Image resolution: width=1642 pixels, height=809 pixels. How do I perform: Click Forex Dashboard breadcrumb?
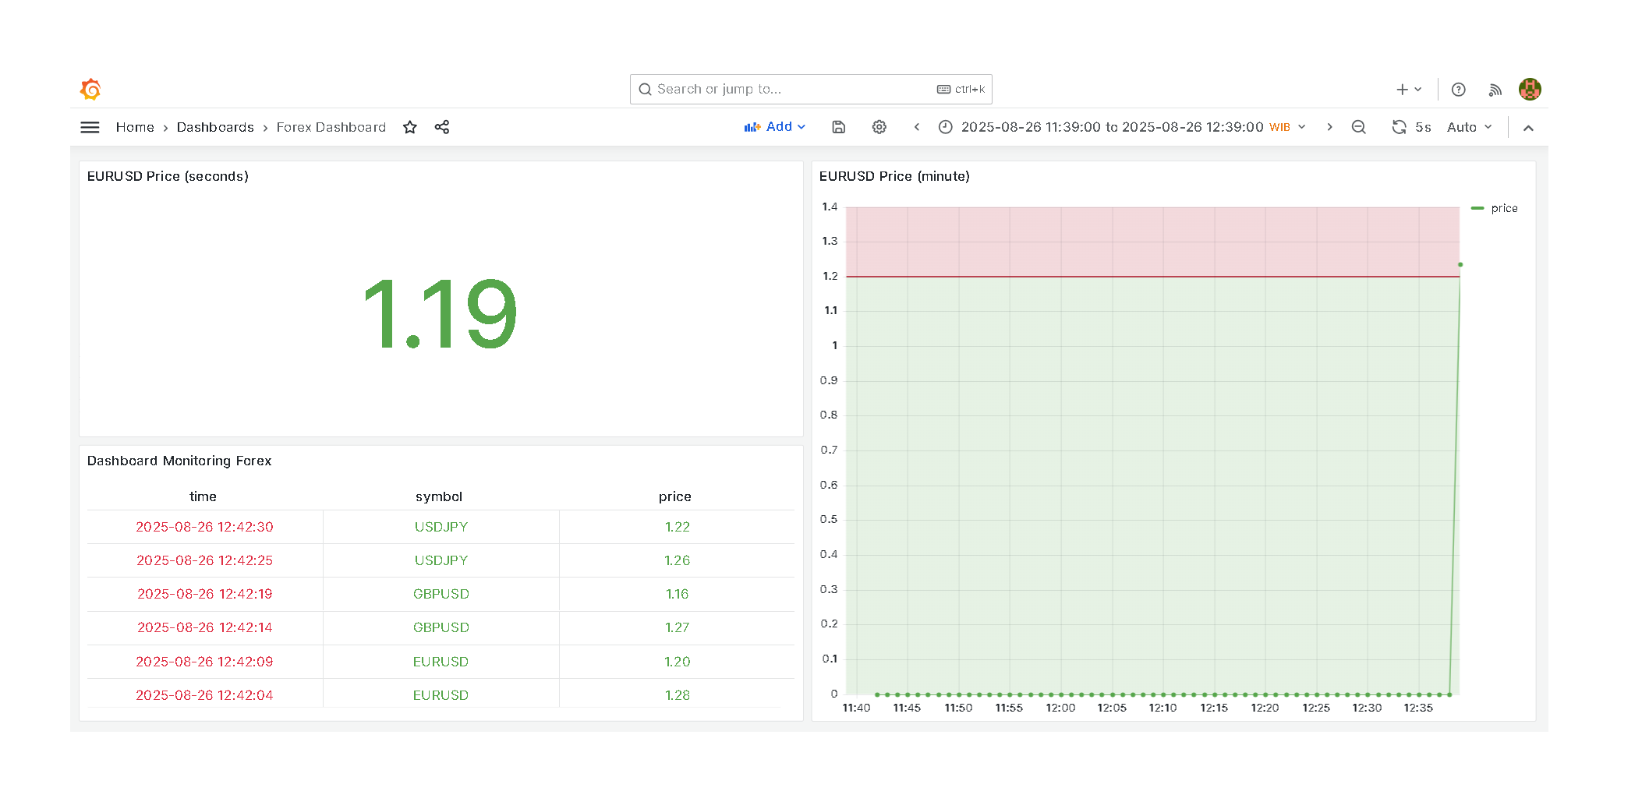coord(331,127)
